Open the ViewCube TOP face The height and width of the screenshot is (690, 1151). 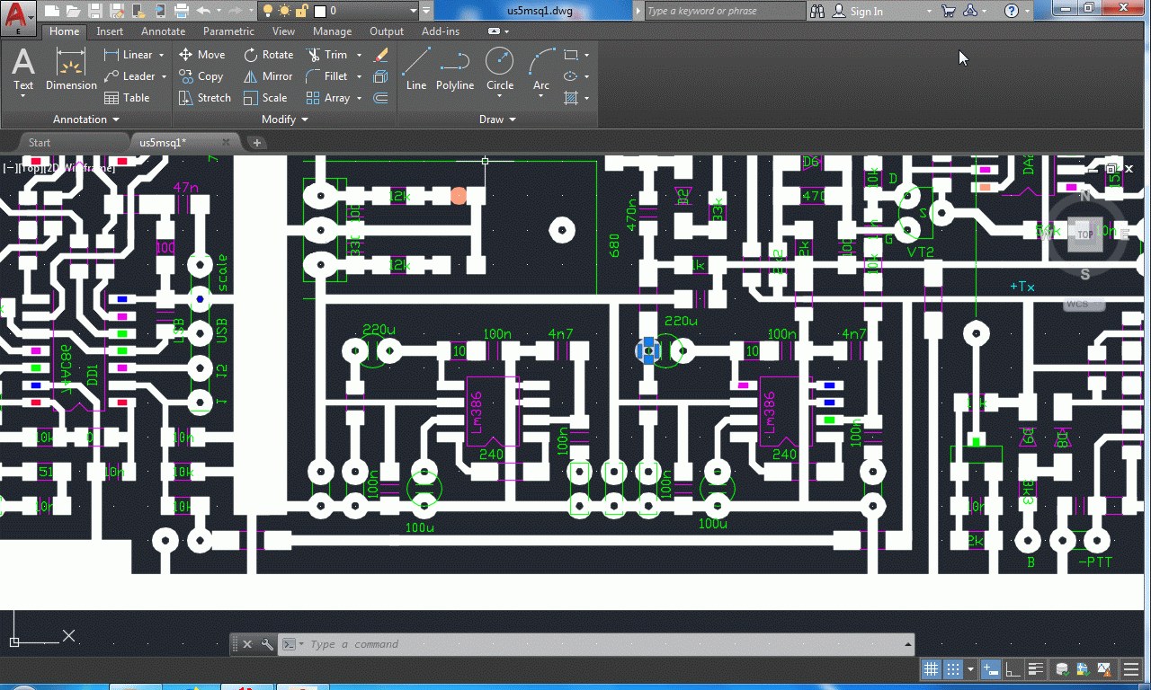[x=1085, y=234]
